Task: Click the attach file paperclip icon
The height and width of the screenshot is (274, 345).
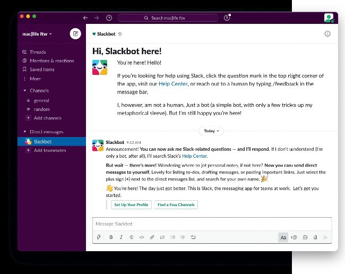Action: pyautogui.click(x=315, y=237)
